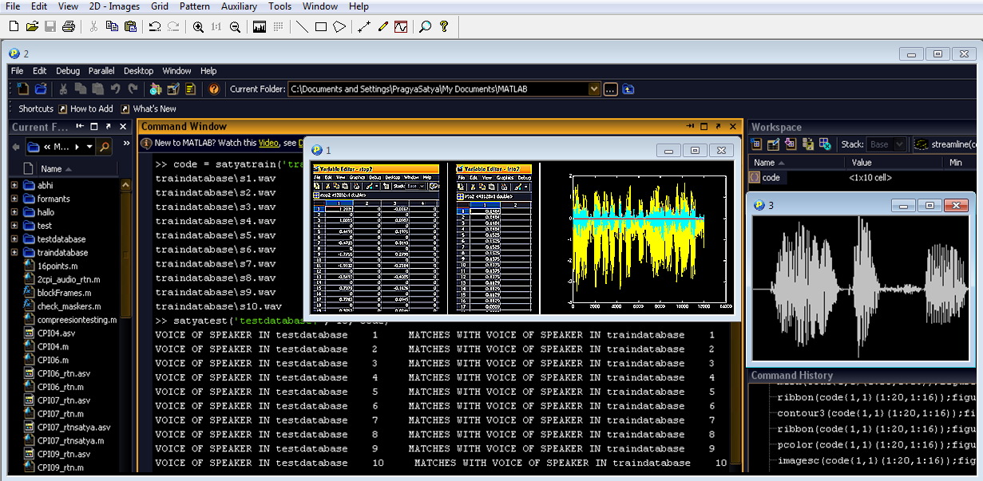Select the 16points.m file
The height and width of the screenshot is (481, 983).
[x=51, y=266]
